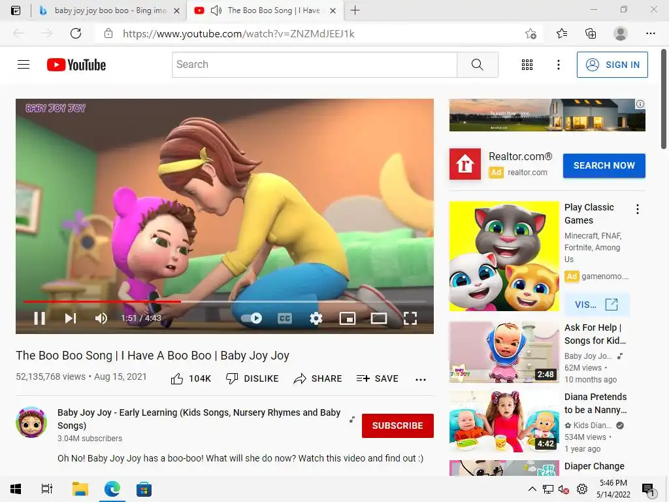Click the SIGN IN button

click(612, 65)
